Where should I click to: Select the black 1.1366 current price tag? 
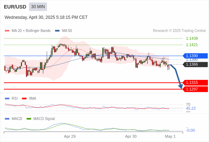point(195,64)
